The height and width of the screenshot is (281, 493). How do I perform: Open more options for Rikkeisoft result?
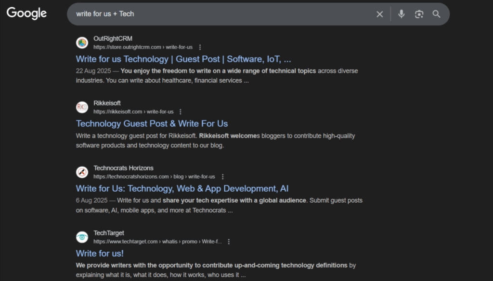click(181, 112)
